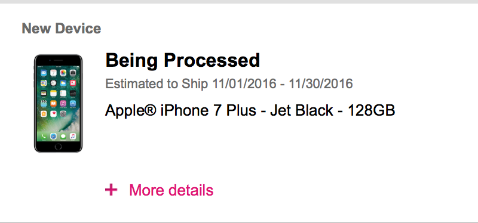Click the Clock app icon on phone image
The height and width of the screenshot is (223, 478).
tap(53, 83)
